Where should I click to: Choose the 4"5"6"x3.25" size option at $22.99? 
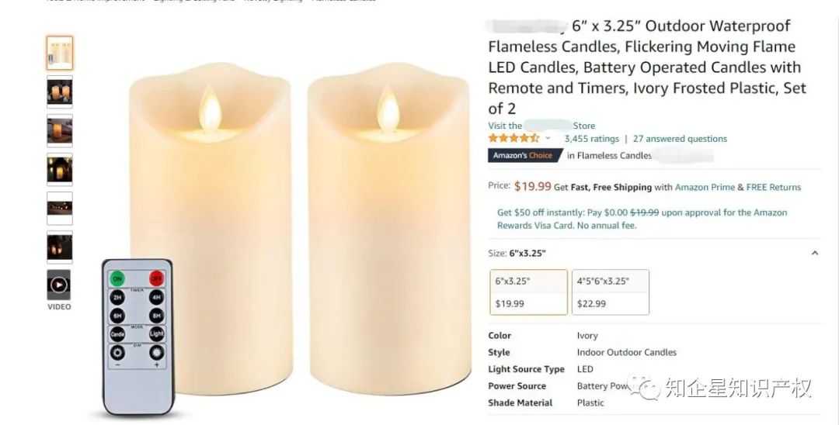pos(610,292)
